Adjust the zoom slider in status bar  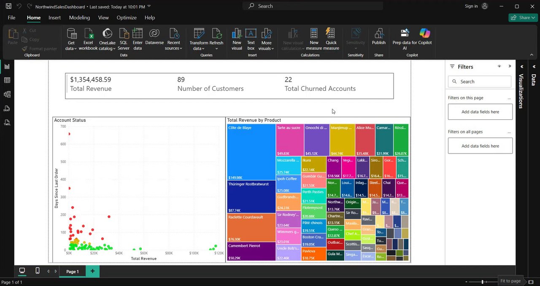[482, 281]
